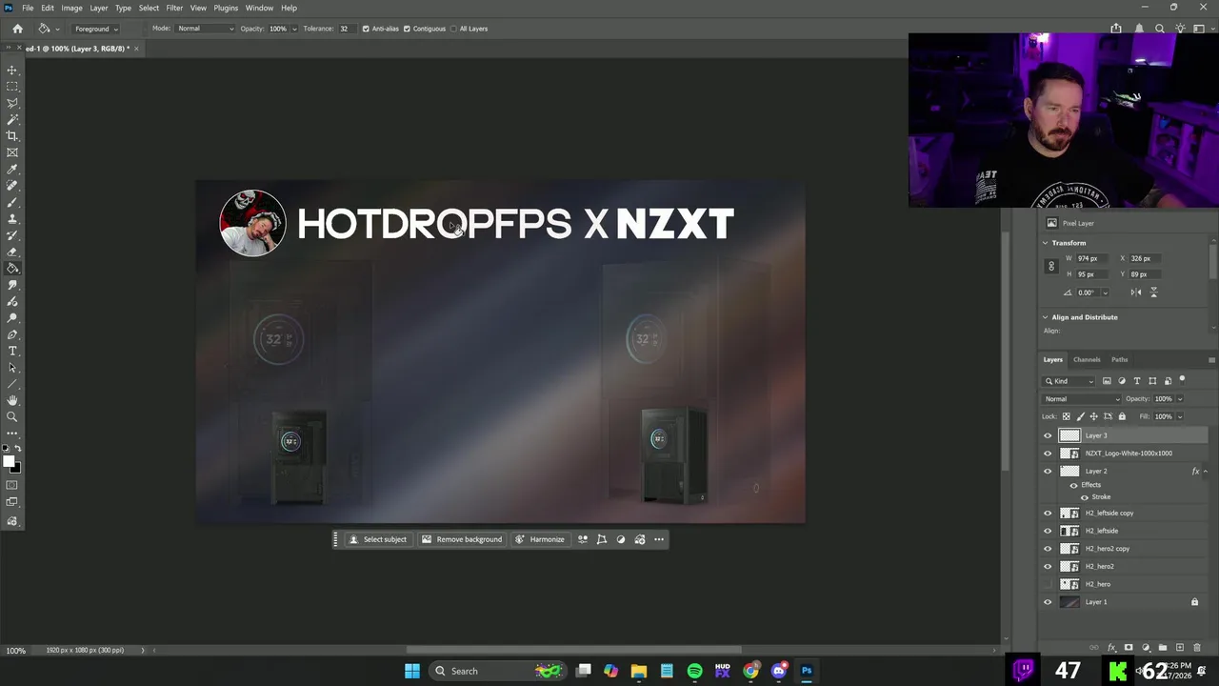Viewport: 1219px width, 686px height.
Task: Flip horizontal in Transform properties
Action: pos(1136,293)
